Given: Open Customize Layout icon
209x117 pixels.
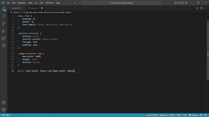Looking at the screenshot, I should coord(186,3).
